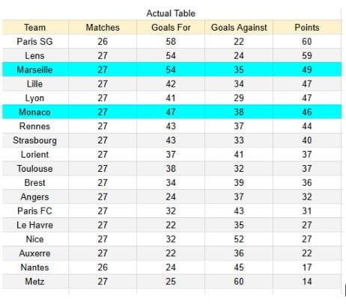The image size is (346, 304).
Task: Click the Goals Against header cell
Action: (239, 28)
